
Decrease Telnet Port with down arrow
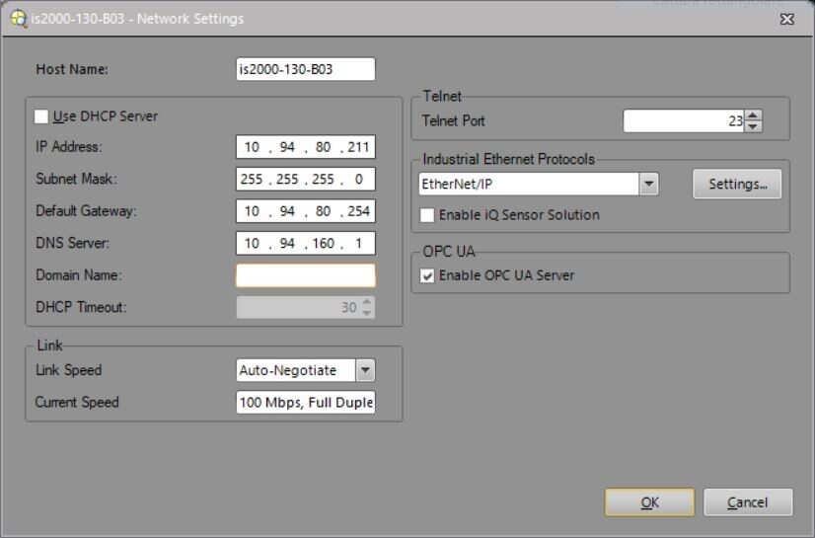pos(754,126)
